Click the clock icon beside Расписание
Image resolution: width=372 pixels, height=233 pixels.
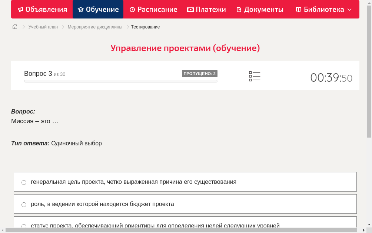click(x=132, y=9)
